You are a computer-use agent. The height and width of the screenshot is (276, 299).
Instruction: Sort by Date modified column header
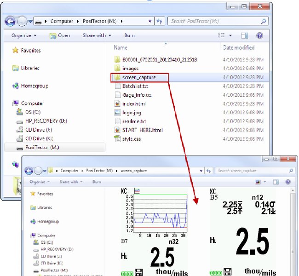(x=238, y=47)
